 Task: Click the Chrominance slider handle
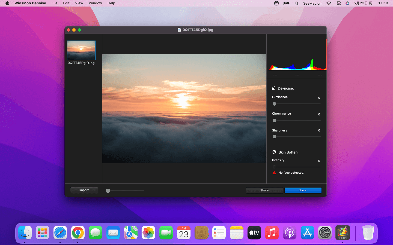(x=275, y=121)
